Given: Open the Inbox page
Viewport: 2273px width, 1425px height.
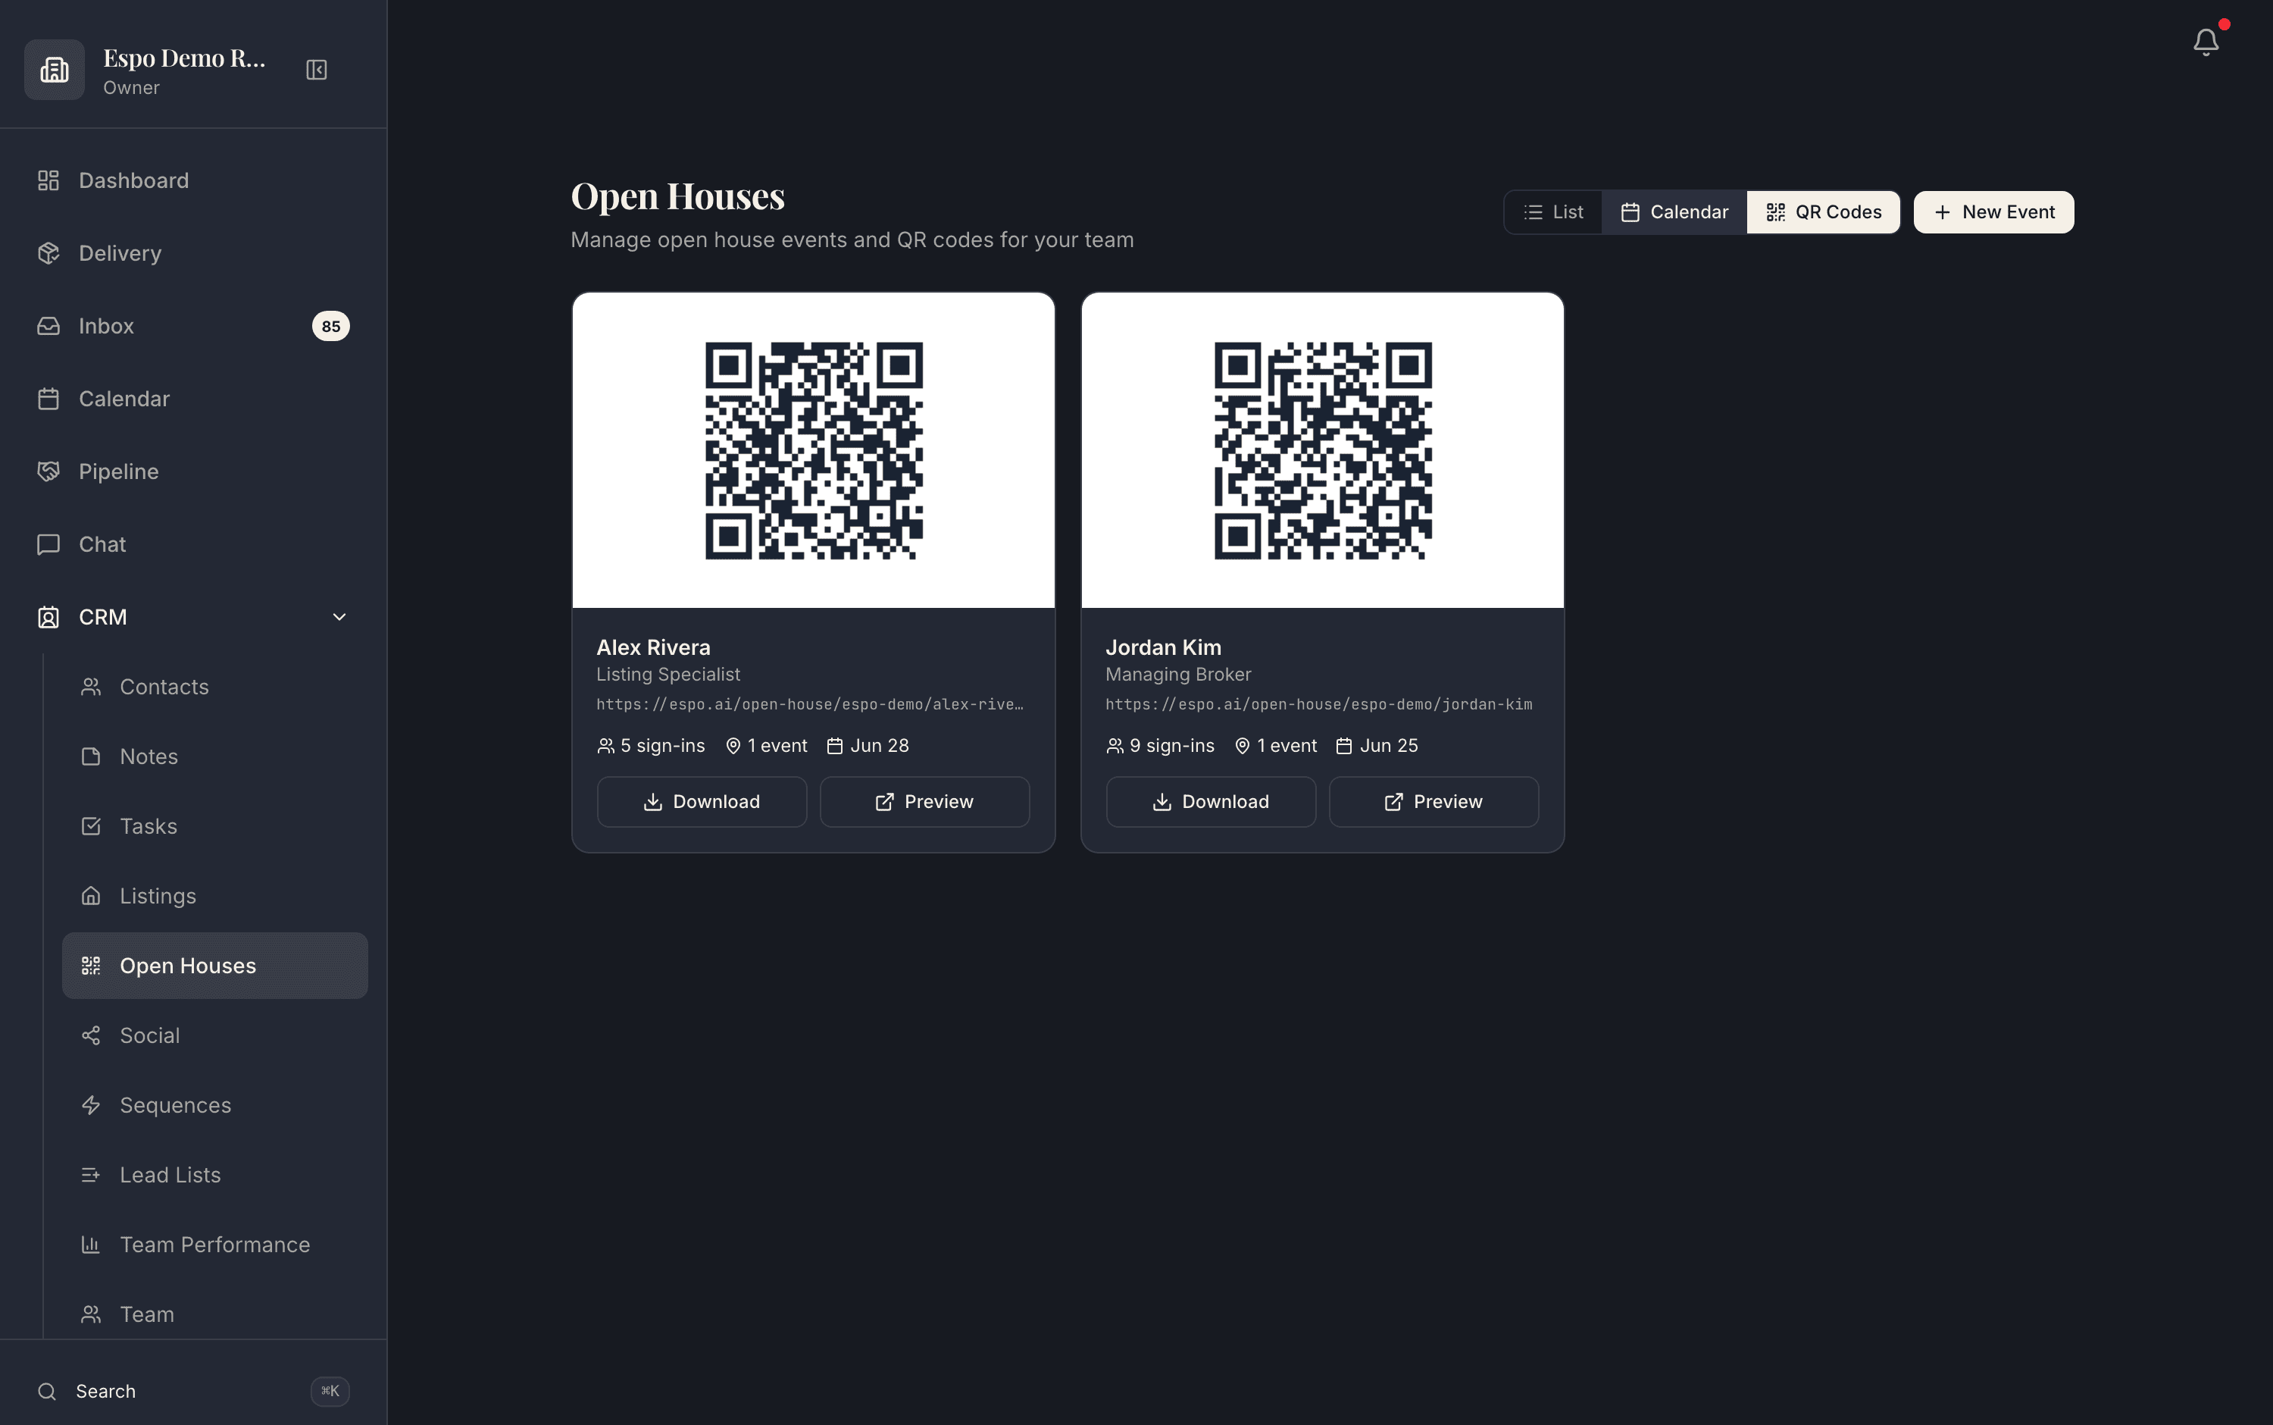Looking at the screenshot, I should click(x=193, y=326).
